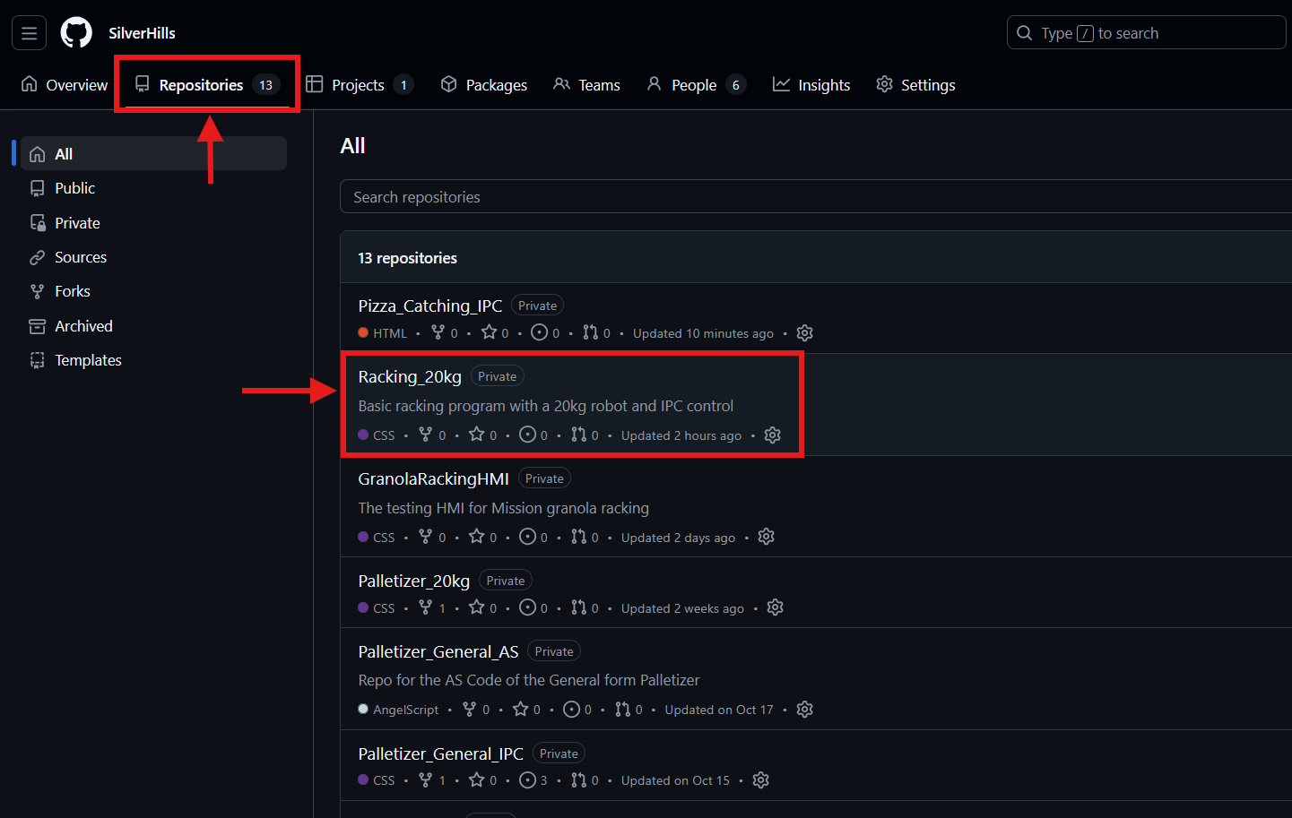Click the star icon for GranolaRackingHMI
This screenshot has width=1292, height=818.
(477, 537)
